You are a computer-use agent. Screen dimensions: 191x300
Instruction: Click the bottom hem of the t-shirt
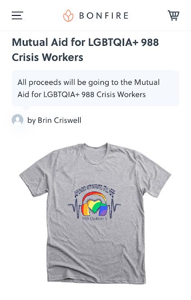96,278
